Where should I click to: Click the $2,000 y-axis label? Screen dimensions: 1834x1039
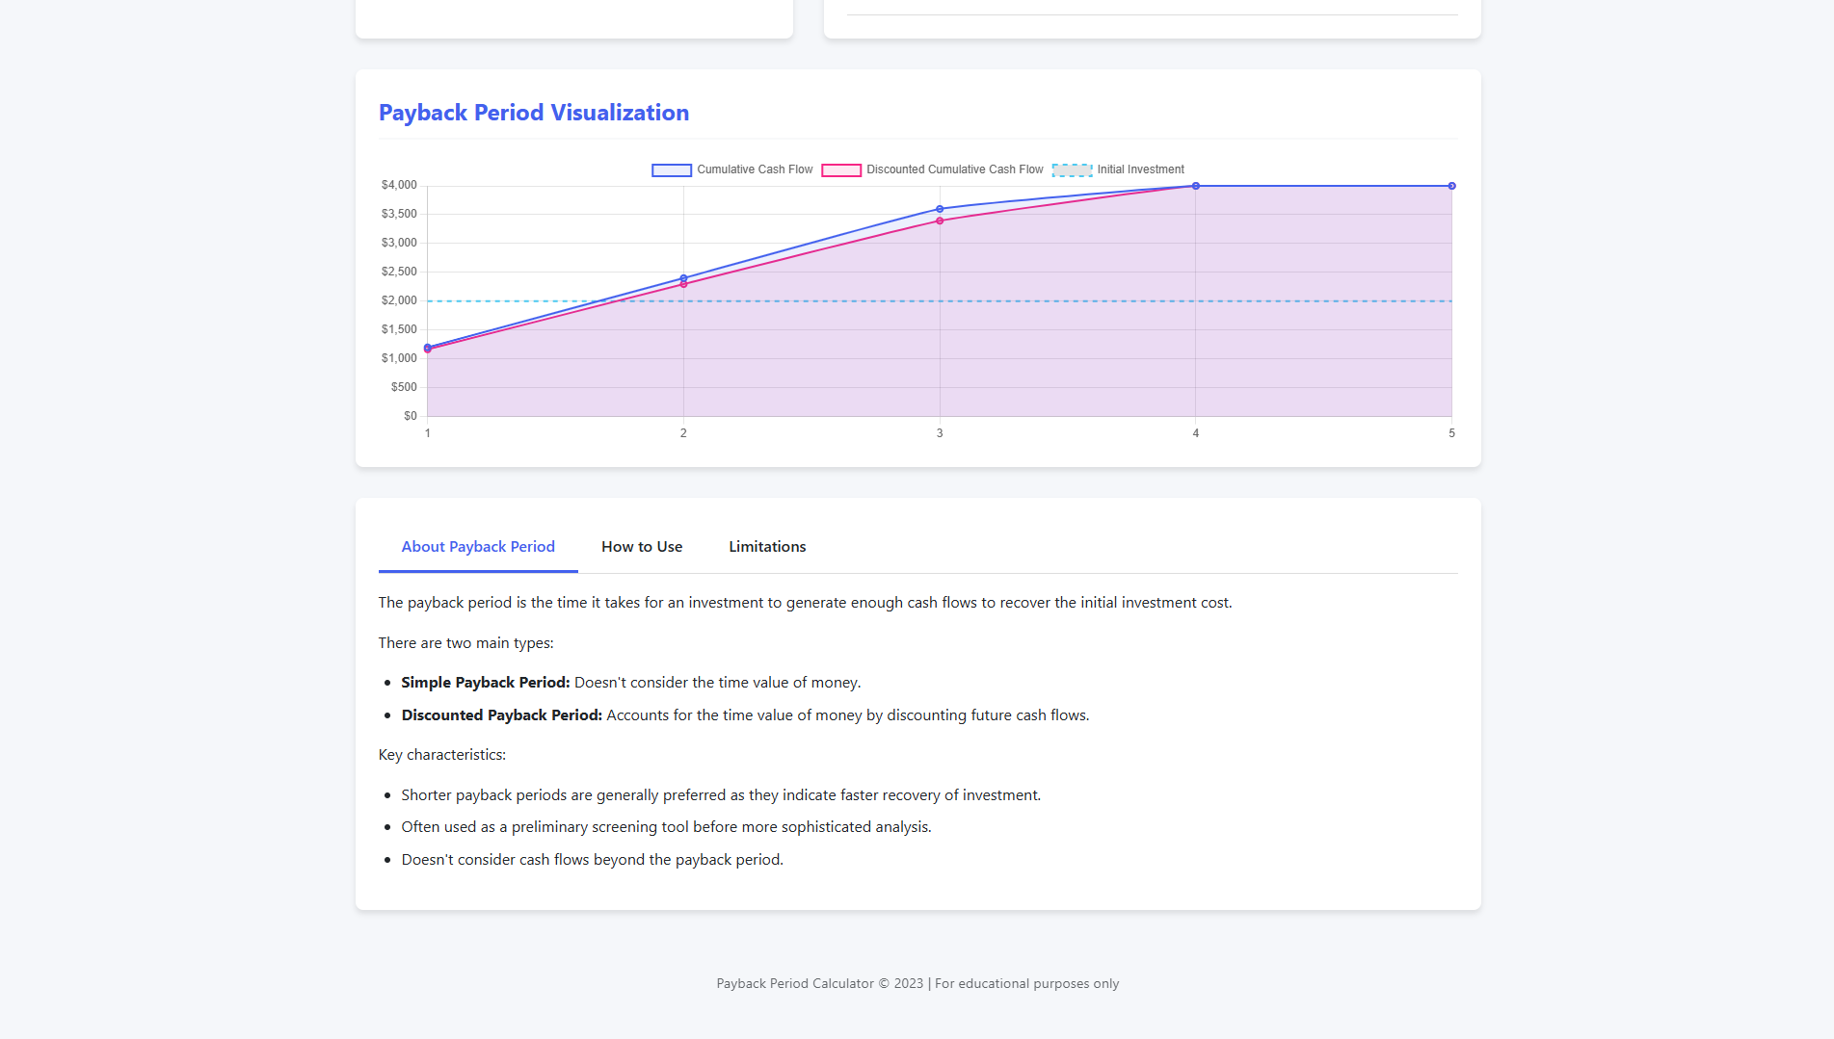[399, 300]
